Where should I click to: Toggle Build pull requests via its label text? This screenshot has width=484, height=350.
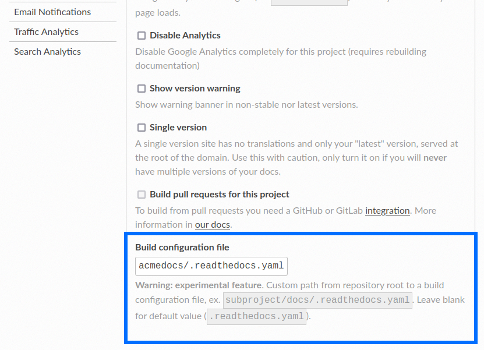click(220, 194)
